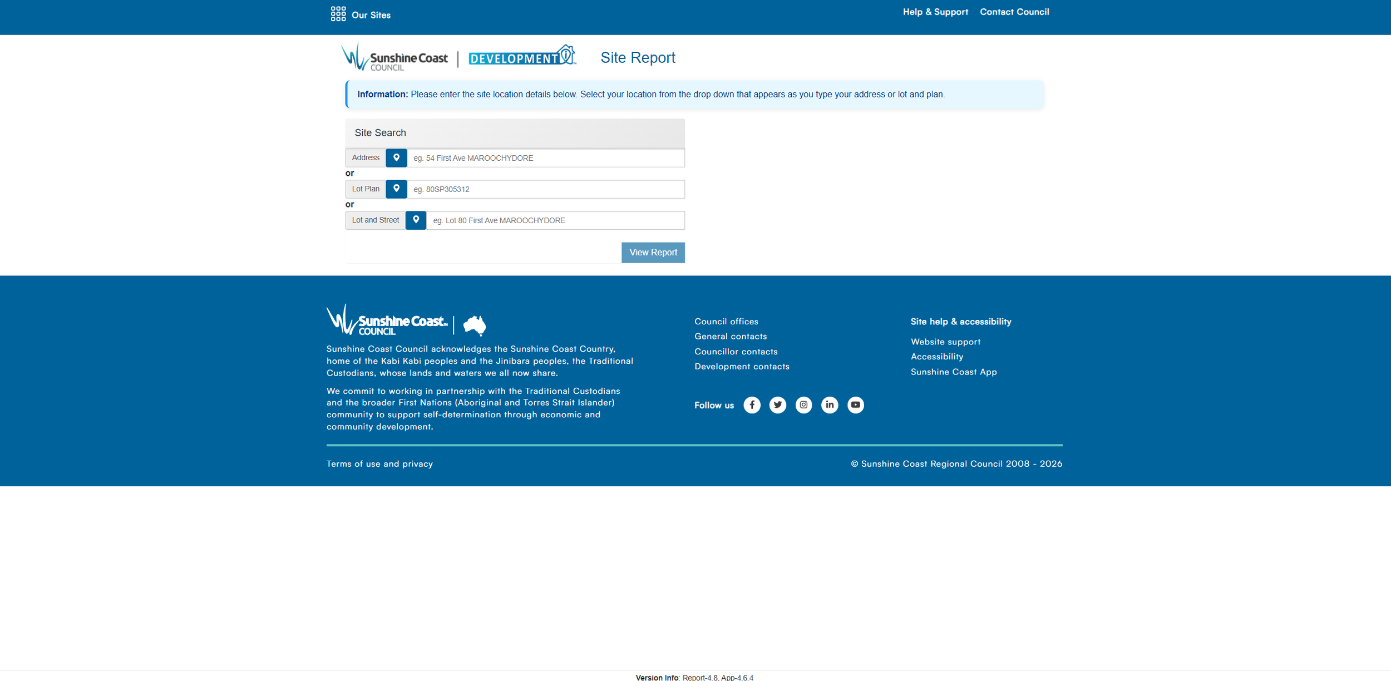
Task: Open the LinkedIn social icon
Action: (830, 404)
